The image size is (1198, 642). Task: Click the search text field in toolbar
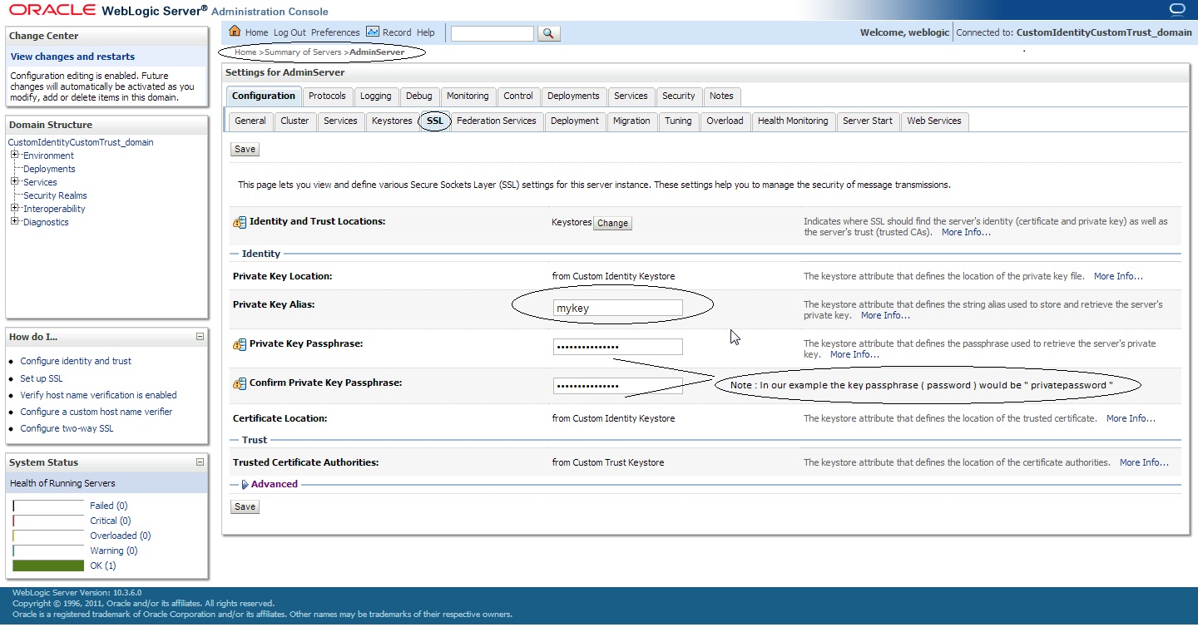[493, 33]
